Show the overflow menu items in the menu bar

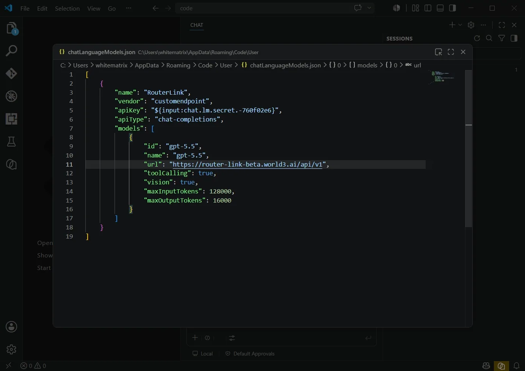[129, 8]
